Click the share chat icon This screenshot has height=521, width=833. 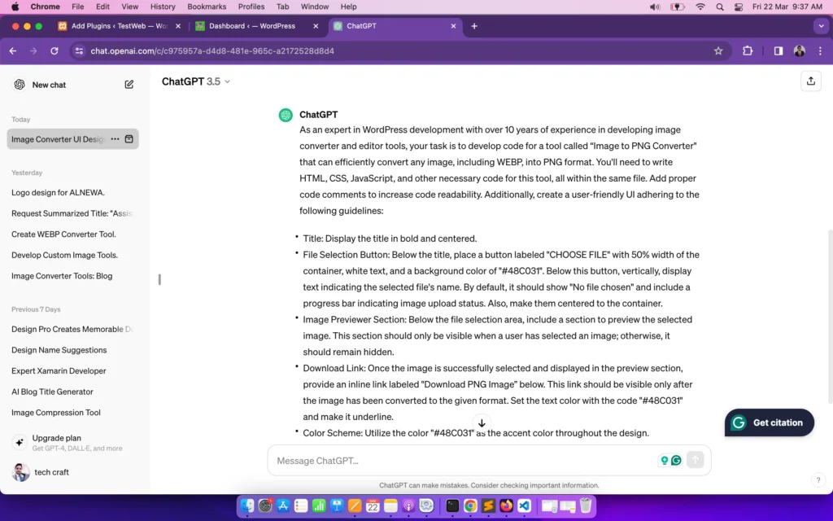click(811, 81)
